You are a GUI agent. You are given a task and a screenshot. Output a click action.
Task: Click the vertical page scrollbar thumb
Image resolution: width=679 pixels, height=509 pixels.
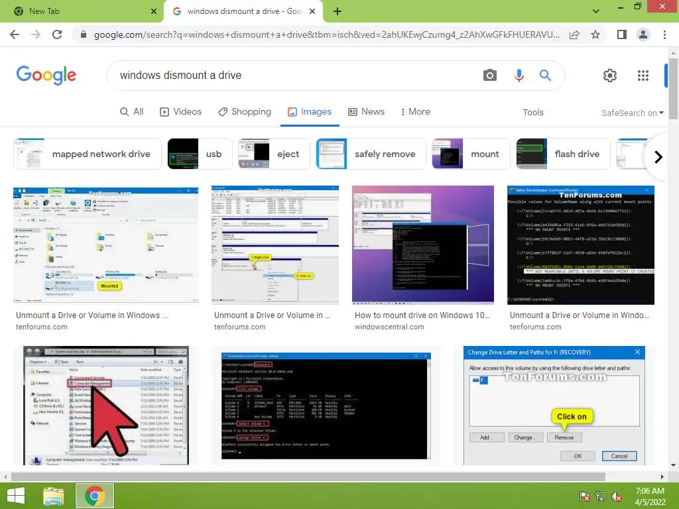[673, 89]
